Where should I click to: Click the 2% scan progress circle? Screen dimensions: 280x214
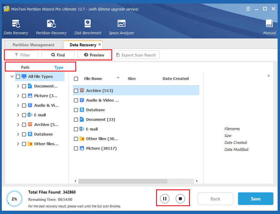(x=14, y=199)
